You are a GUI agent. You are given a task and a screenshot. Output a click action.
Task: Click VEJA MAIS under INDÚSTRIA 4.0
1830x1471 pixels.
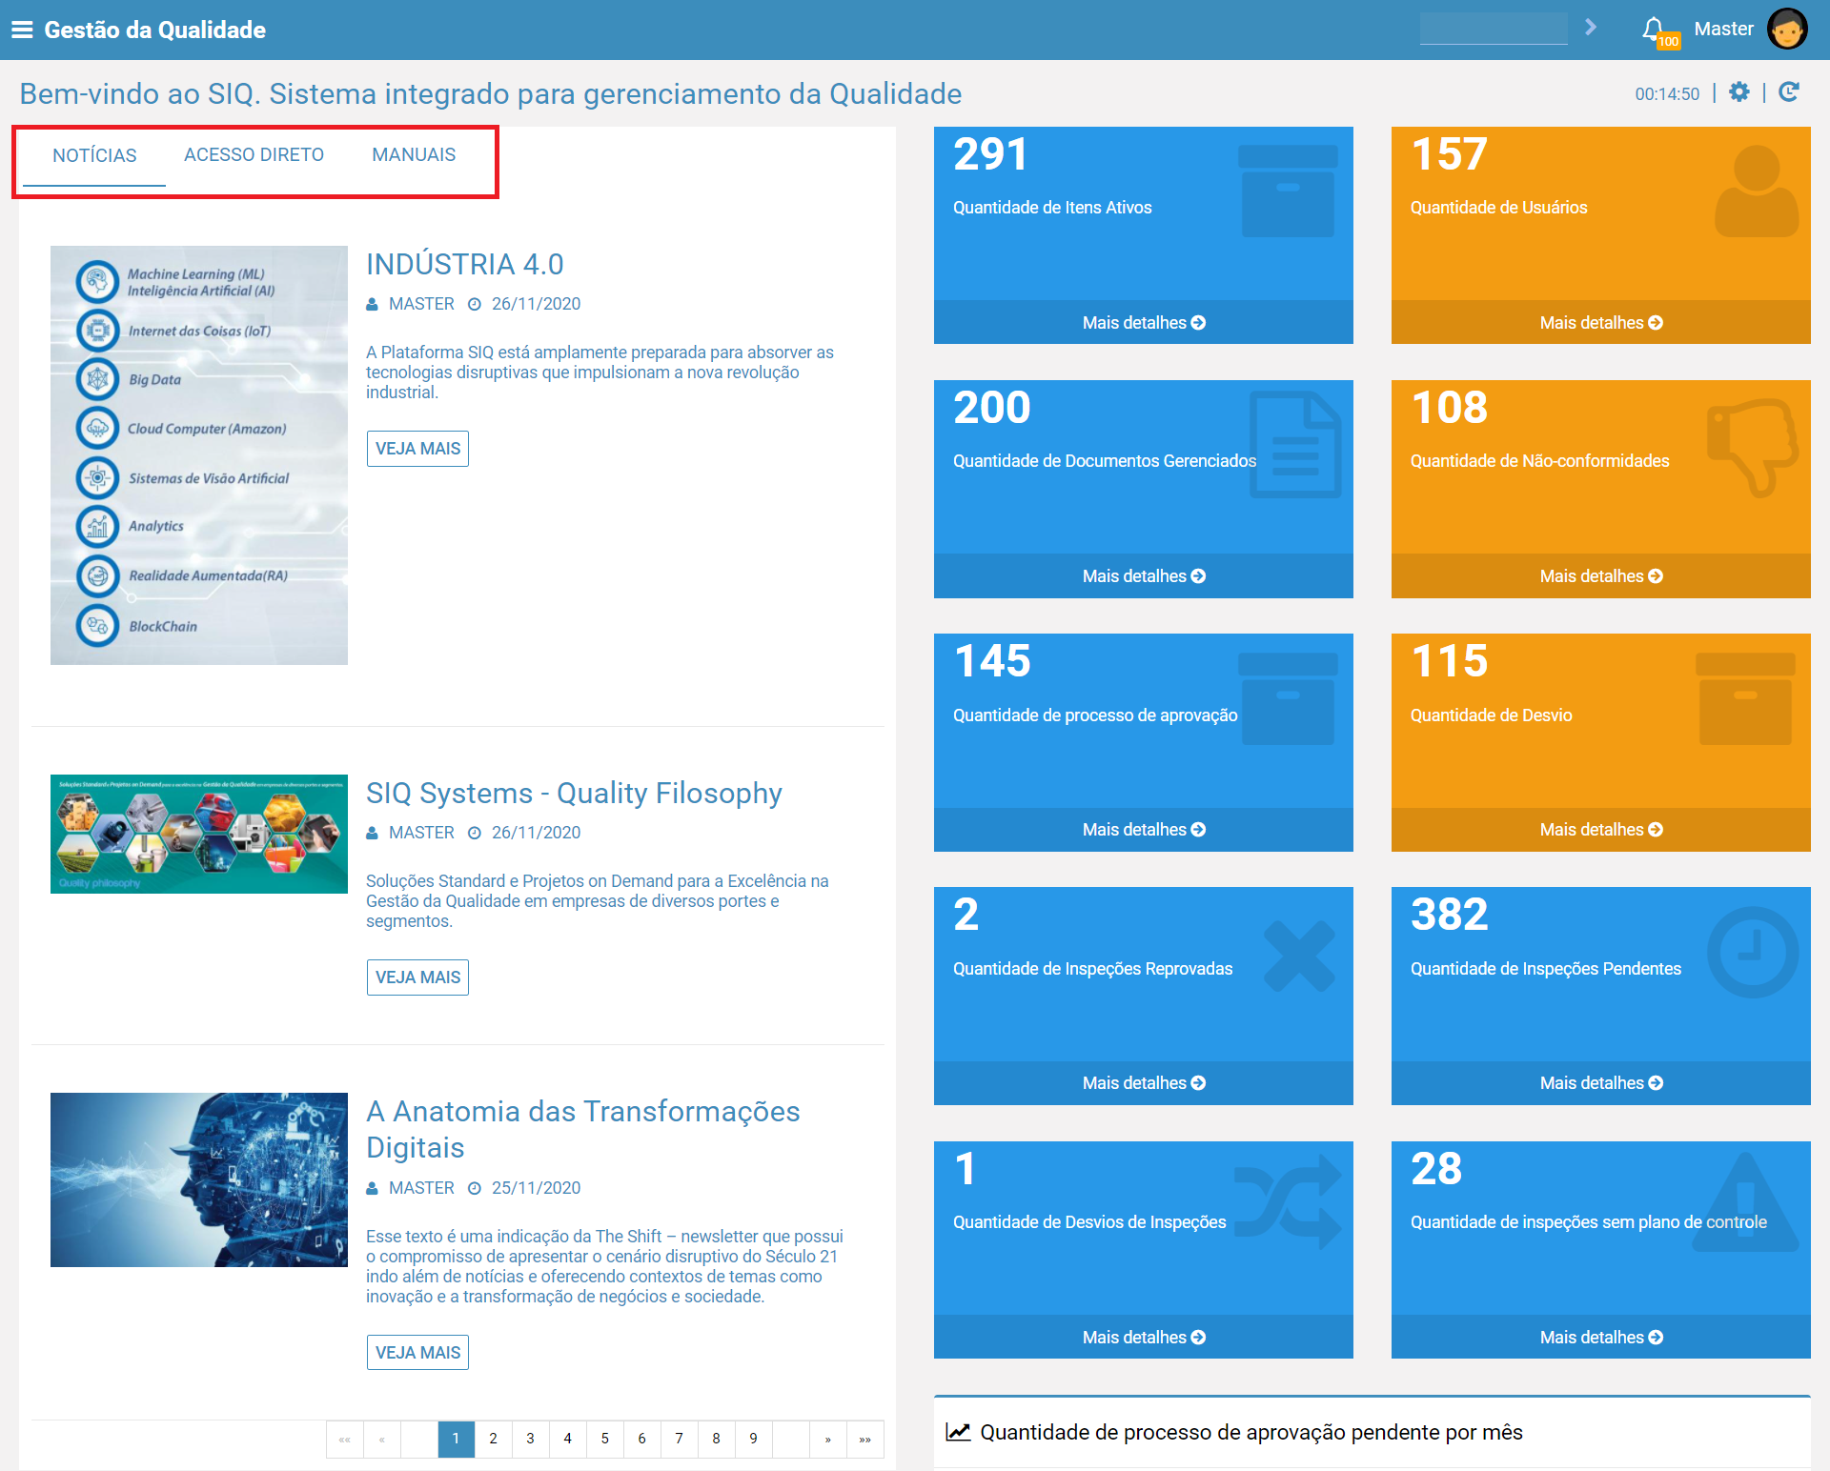[417, 449]
